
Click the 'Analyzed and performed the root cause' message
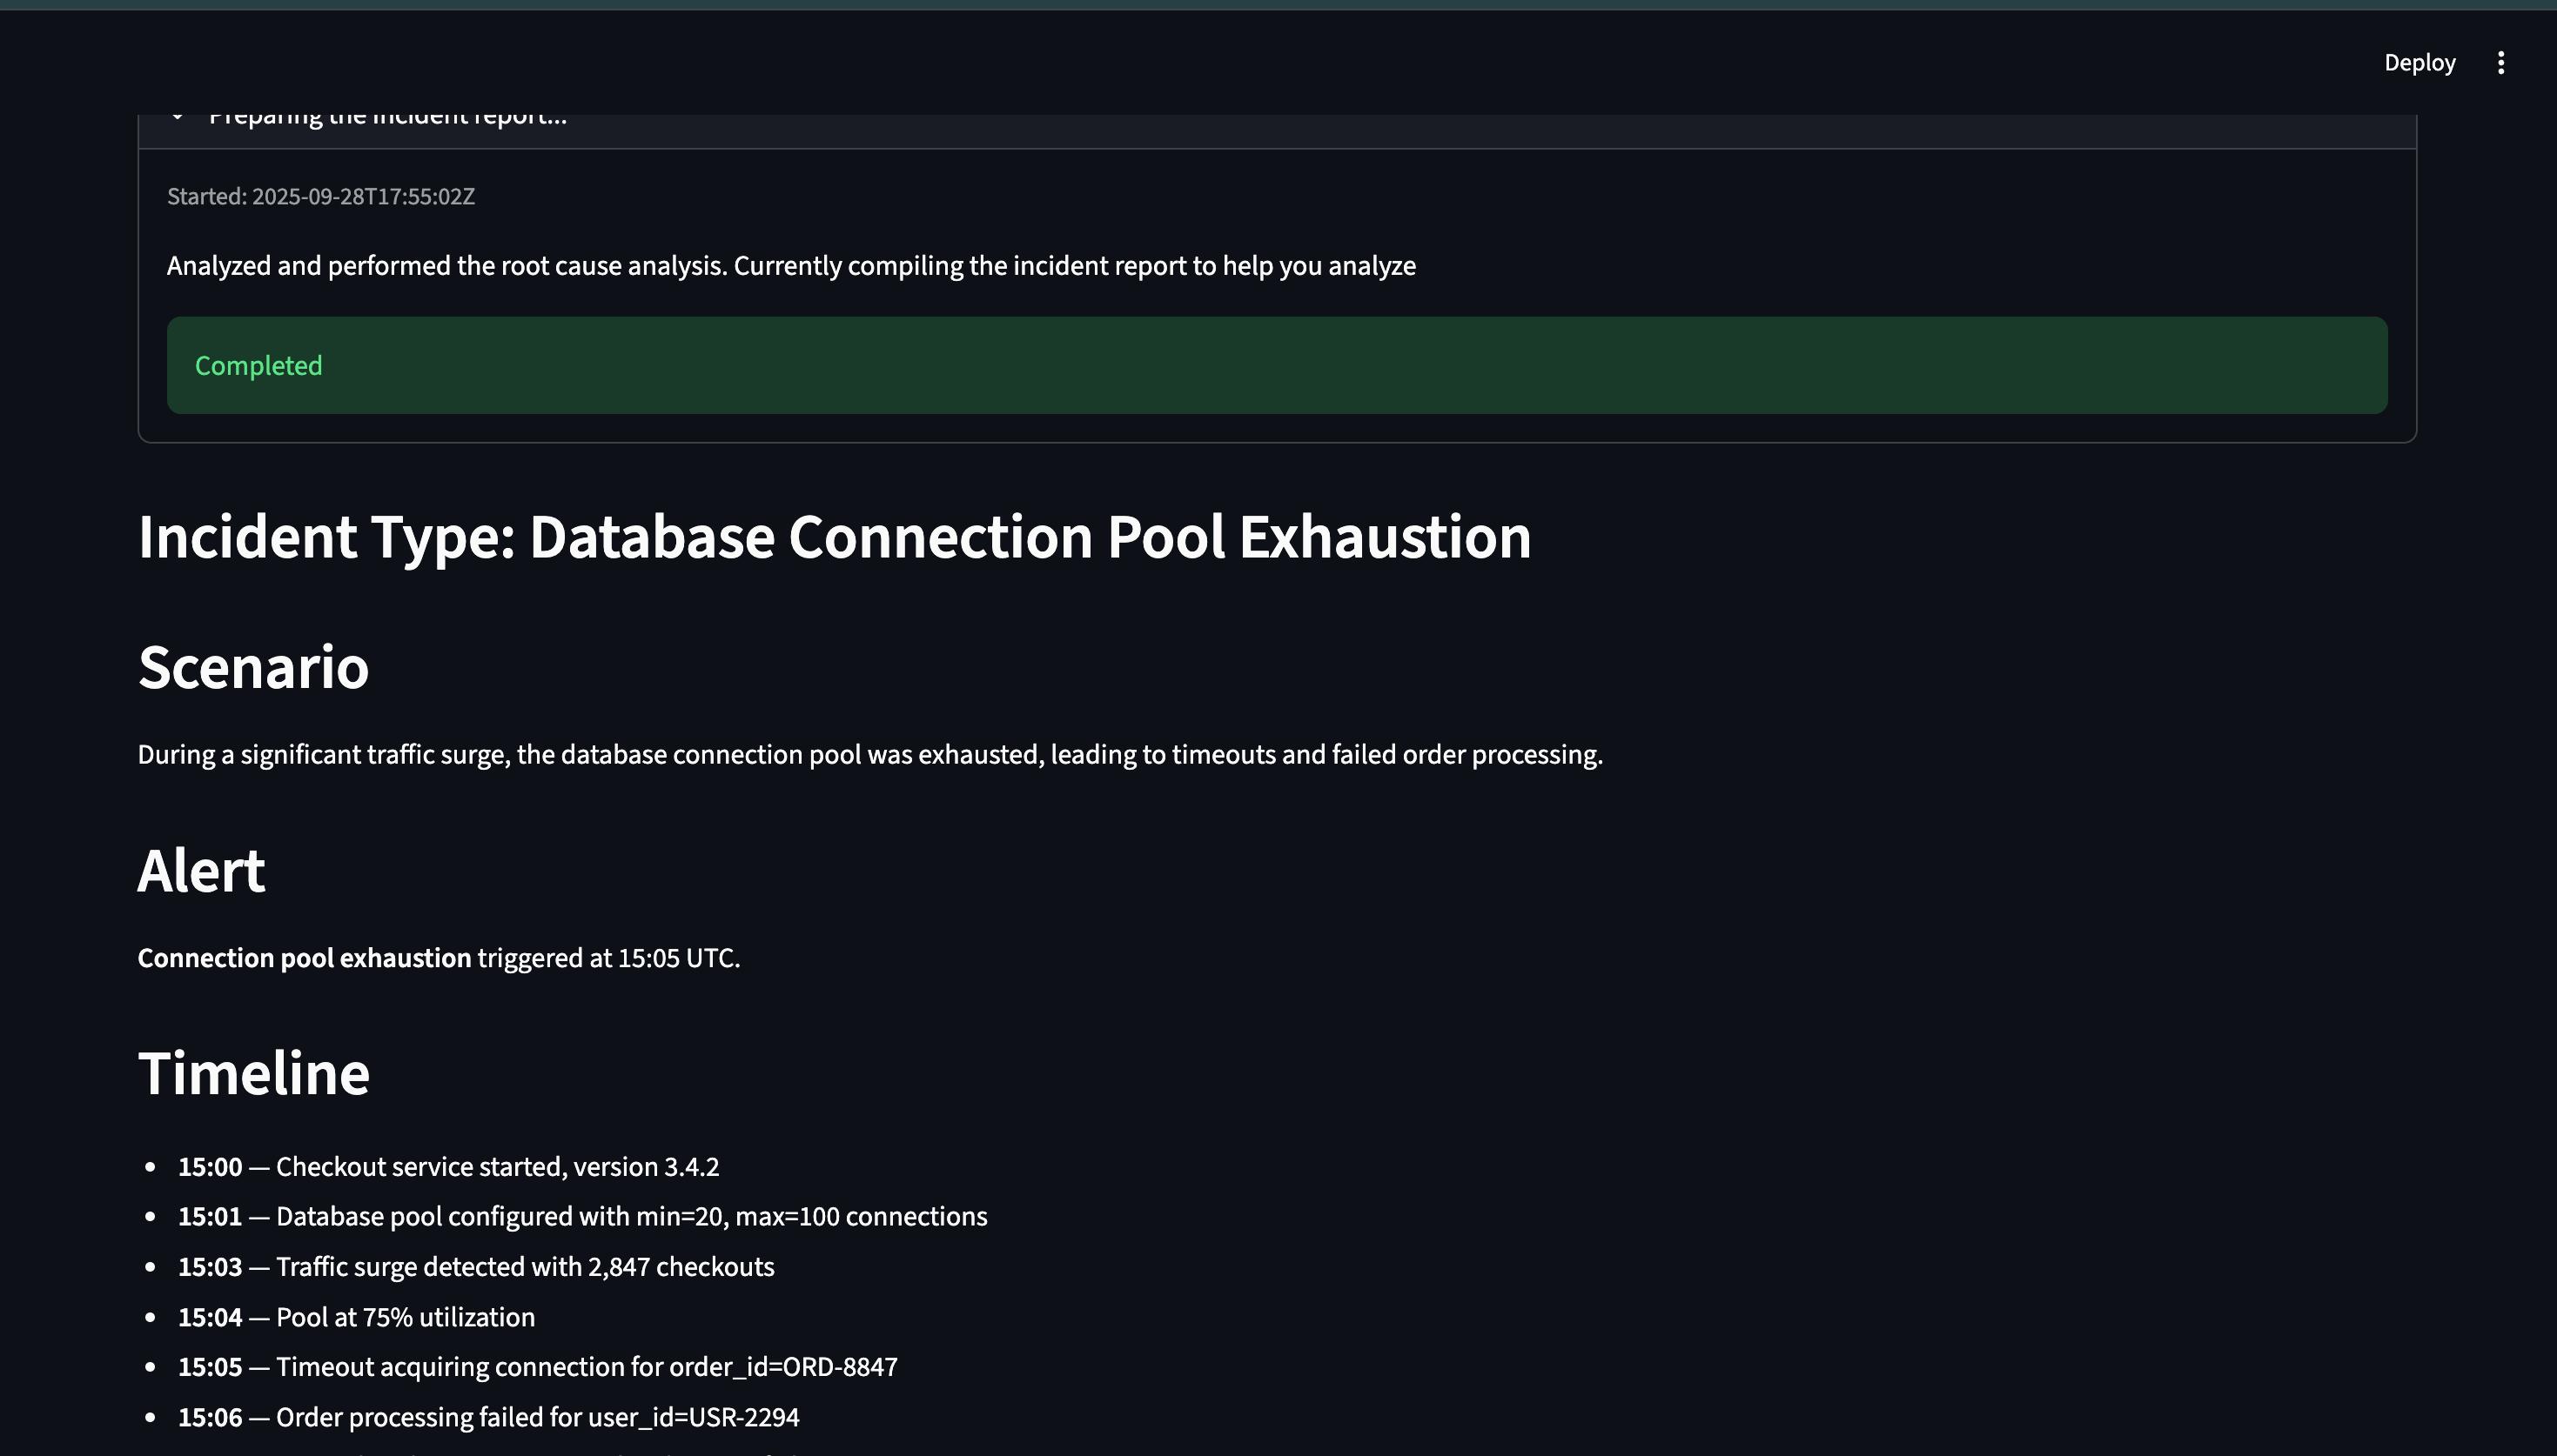click(790, 266)
